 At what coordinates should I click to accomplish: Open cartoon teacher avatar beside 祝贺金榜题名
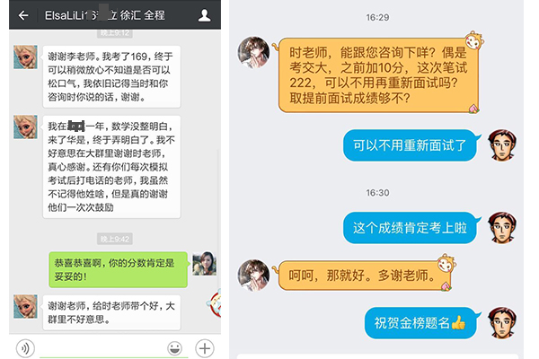click(502, 323)
